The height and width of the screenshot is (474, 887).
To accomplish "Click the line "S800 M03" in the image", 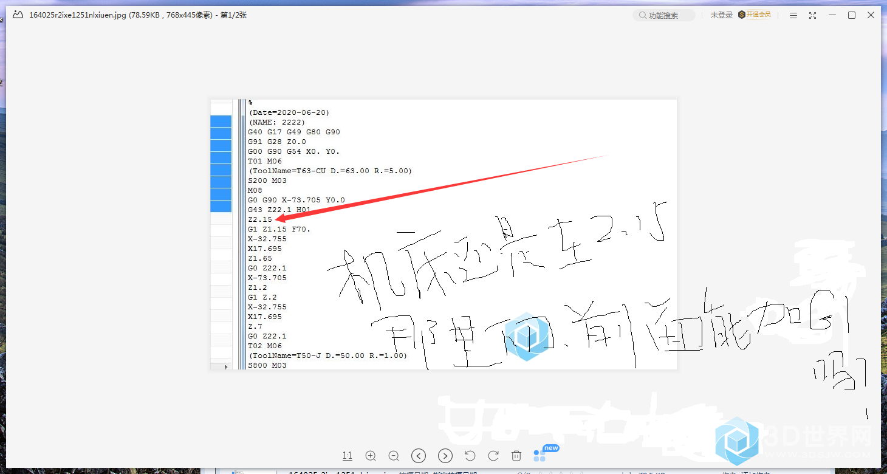I will point(267,365).
